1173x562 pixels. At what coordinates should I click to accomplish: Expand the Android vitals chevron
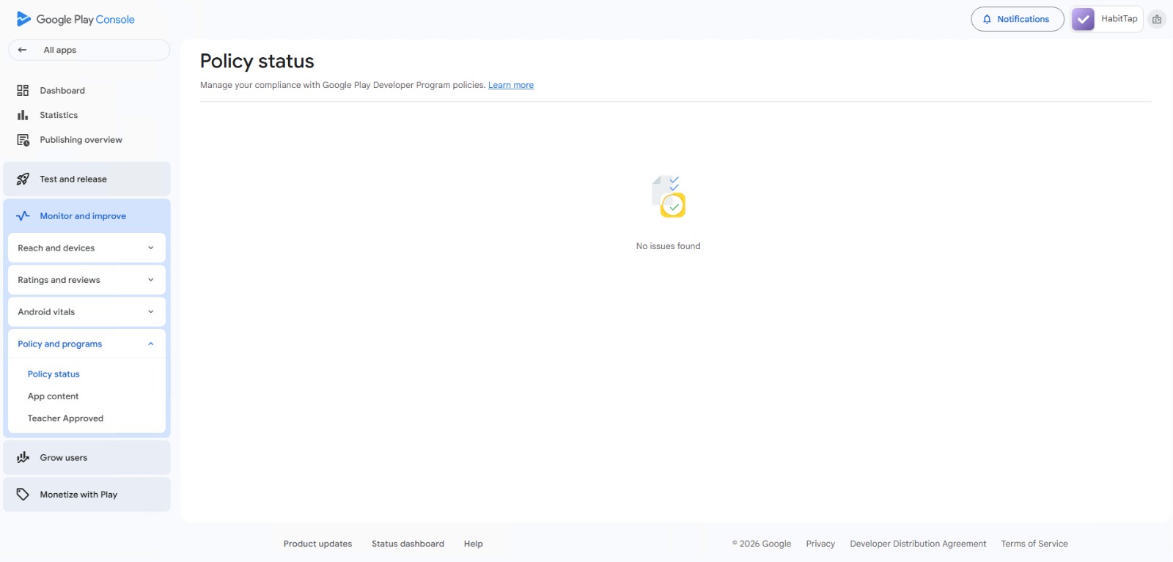click(x=151, y=312)
